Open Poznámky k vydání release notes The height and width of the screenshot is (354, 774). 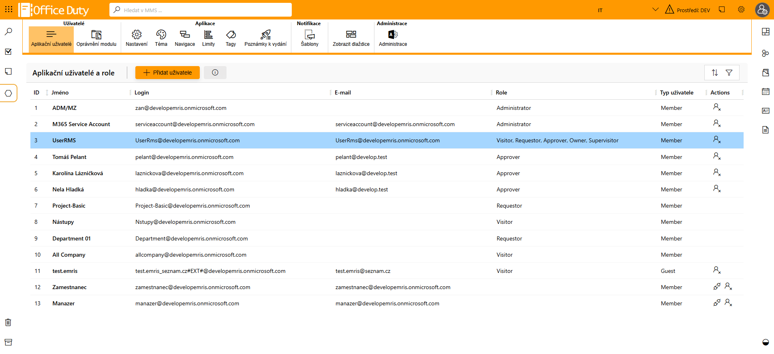point(265,39)
